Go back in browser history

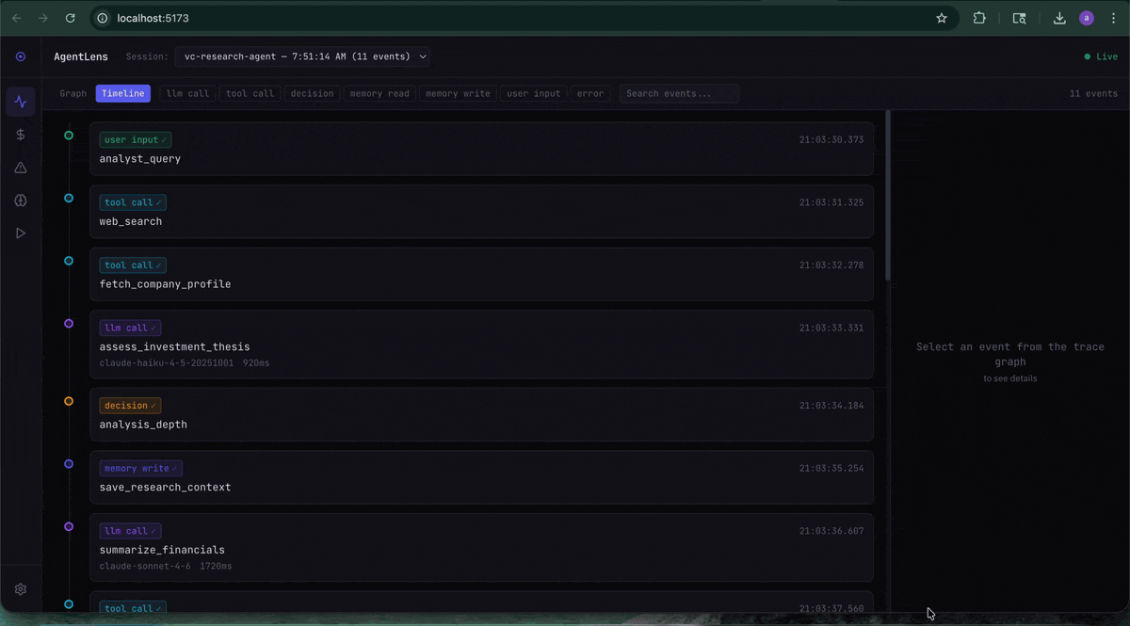click(17, 18)
